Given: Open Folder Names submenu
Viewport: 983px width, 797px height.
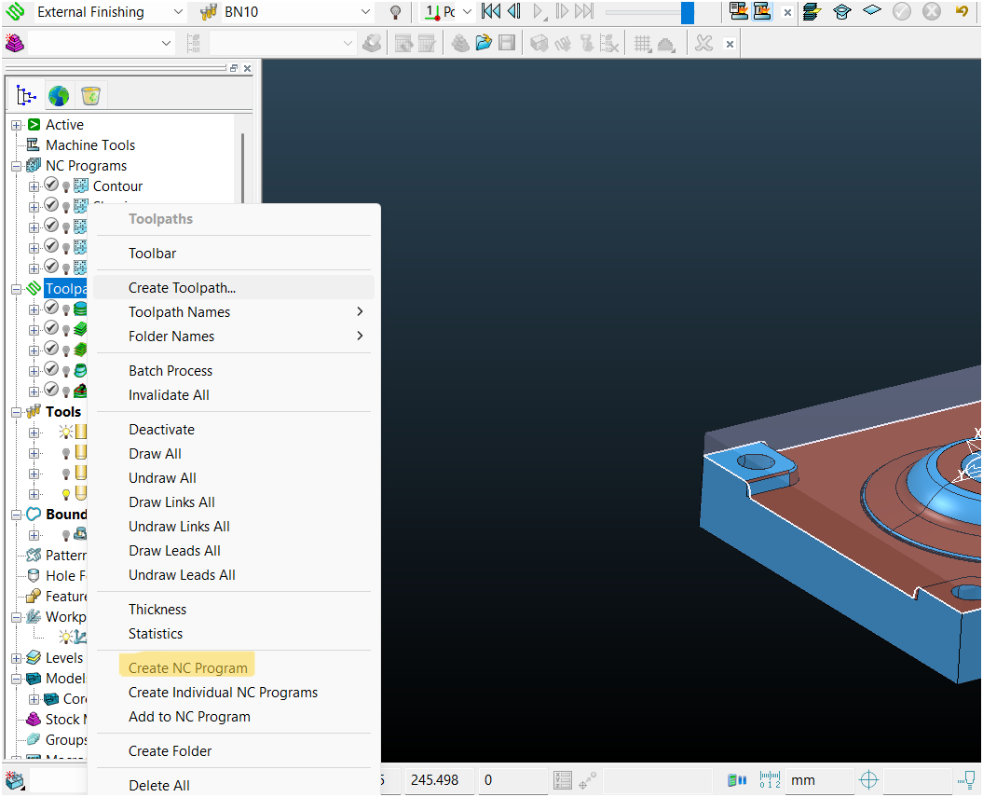Looking at the screenshot, I should coord(233,337).
